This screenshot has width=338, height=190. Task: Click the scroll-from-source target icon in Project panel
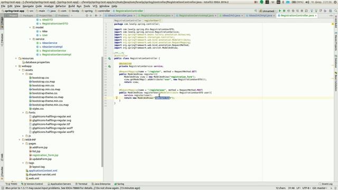tap(87, 15)
